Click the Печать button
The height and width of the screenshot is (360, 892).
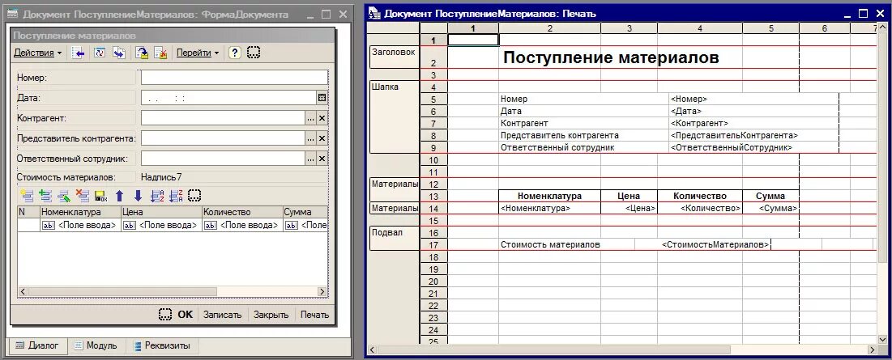click(314, 315)
